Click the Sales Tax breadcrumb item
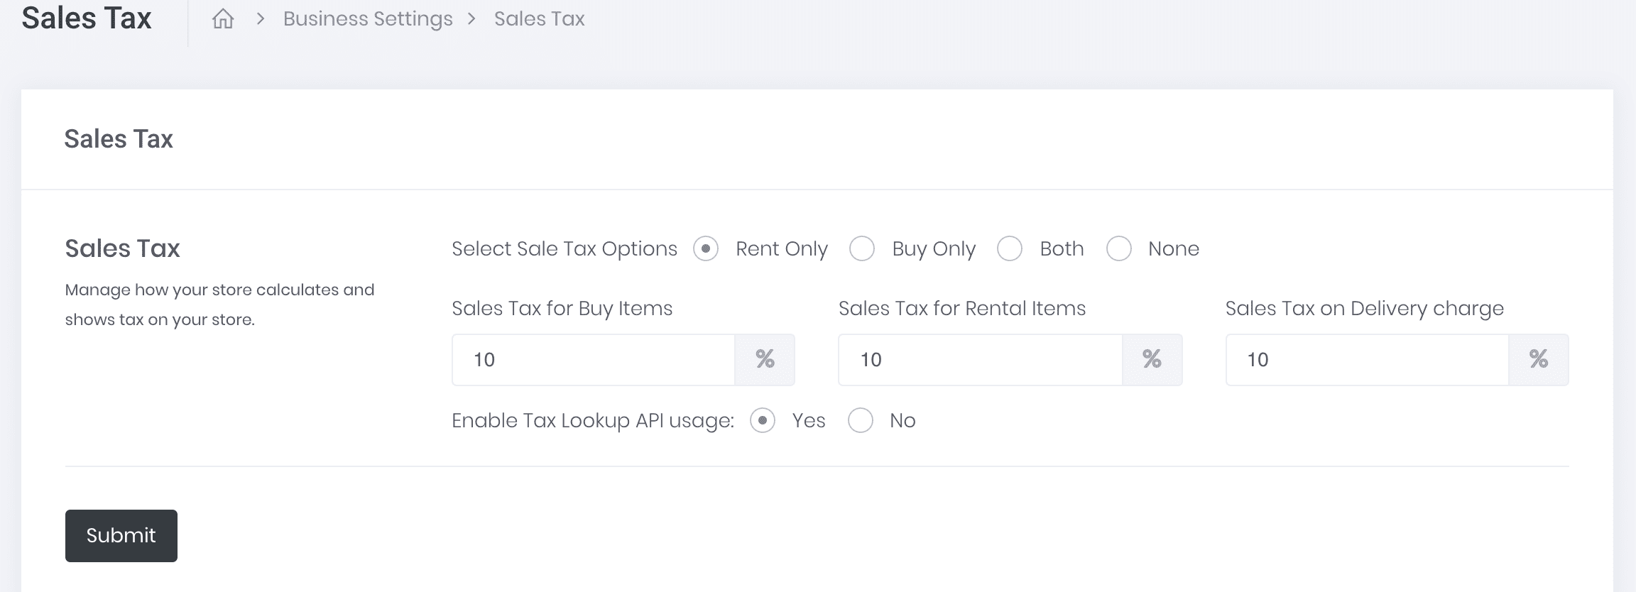1636x592 pixels. click(539, 19)
